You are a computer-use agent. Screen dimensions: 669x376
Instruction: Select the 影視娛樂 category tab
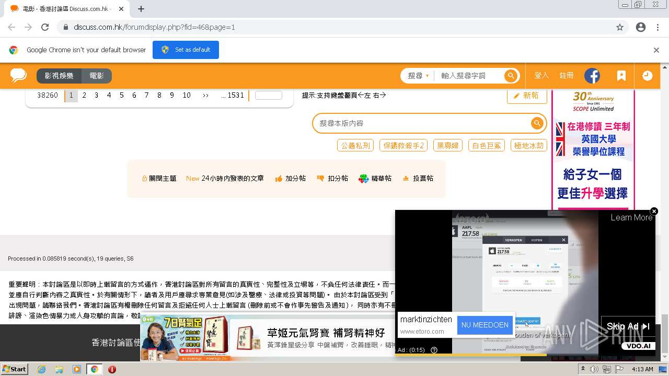[x=59, y=76]
